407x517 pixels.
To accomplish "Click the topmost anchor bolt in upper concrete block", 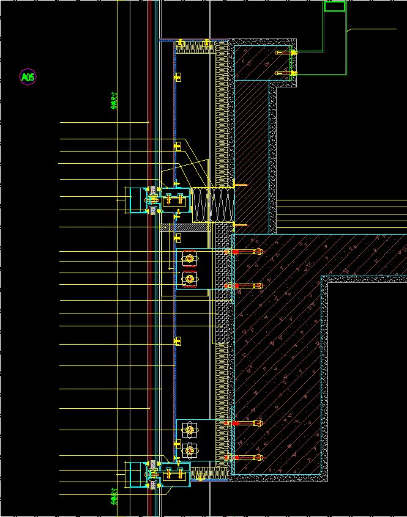I will pyautogui.click(x=286, y=54).
